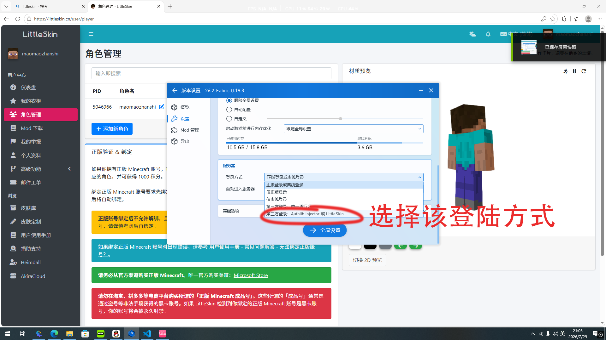Toggle dark mode weather icon in header
606x340 pixels.
(x=472, y=34)
